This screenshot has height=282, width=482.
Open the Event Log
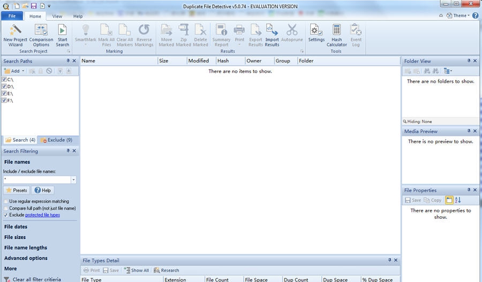(x=356, y=35)
